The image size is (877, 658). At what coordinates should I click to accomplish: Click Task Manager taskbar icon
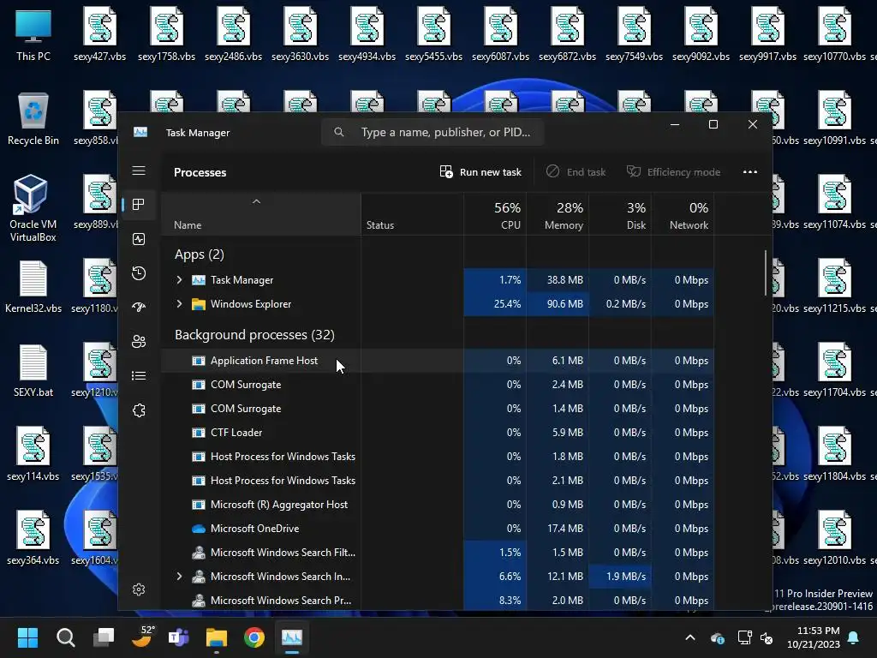292,637
